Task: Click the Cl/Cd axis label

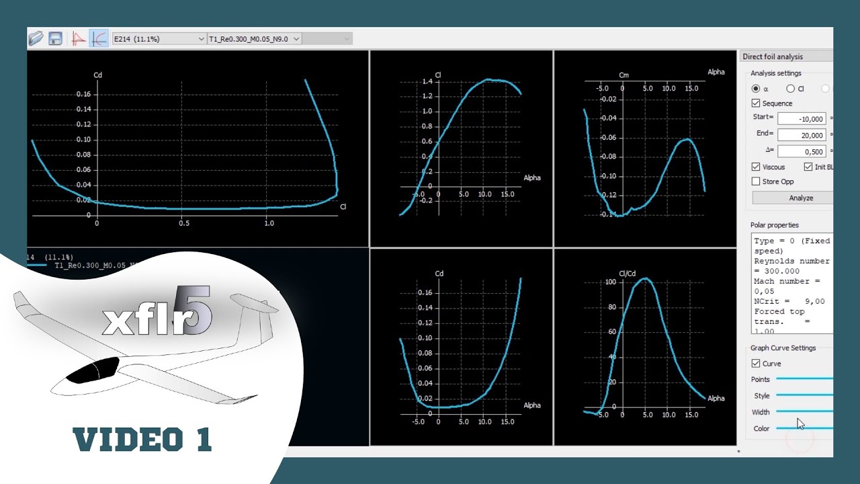Action: pos(627,273)
